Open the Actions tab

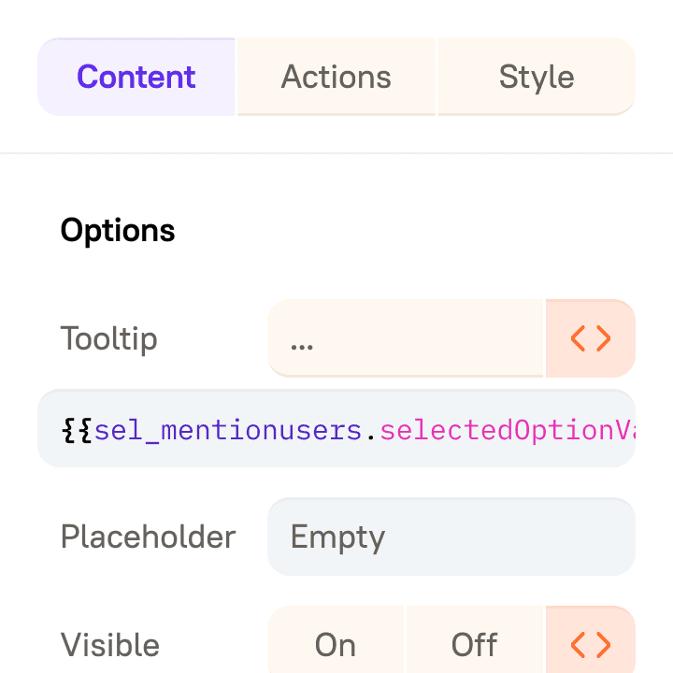pyautogui.click(x=336, y=77)
